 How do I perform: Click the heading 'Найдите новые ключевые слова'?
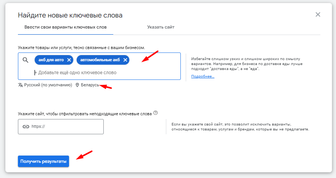70,15
